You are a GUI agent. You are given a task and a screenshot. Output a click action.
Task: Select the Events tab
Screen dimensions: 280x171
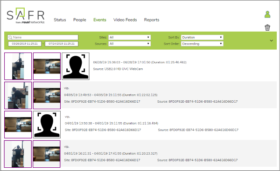pos(100,20)
